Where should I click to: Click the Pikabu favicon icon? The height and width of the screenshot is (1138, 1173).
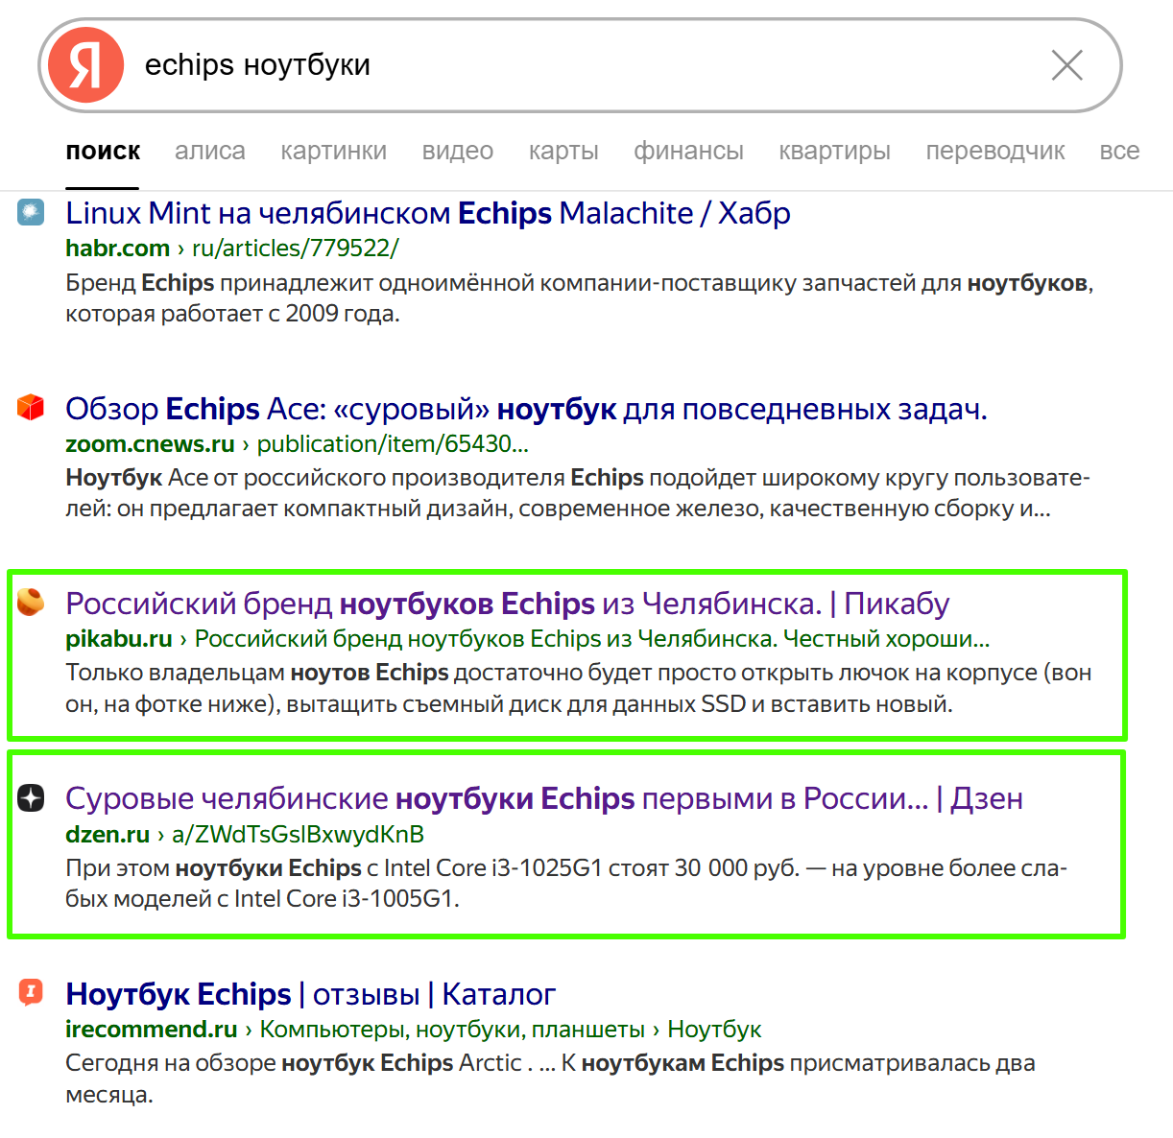coord(31,603)
